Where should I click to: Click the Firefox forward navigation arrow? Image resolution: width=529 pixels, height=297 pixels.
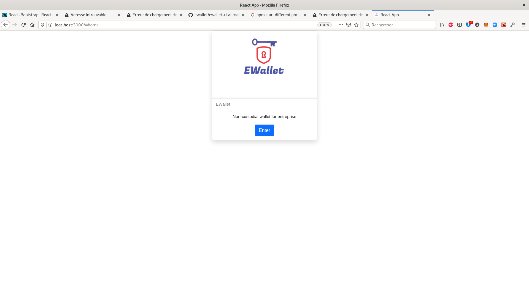(15, 25)
